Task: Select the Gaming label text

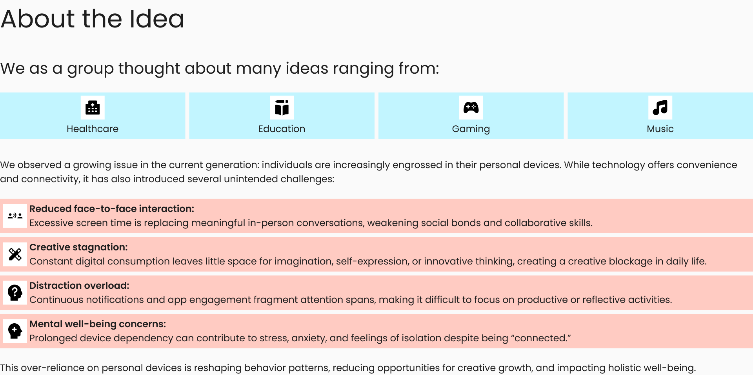Action: [x=471, y=129]
